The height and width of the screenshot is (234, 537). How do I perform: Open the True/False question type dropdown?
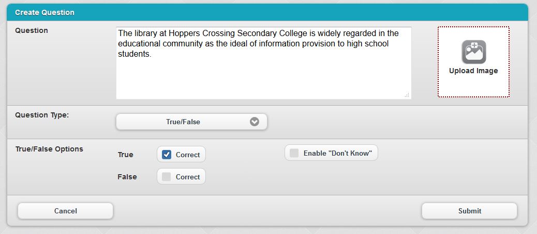[x=191, y=122]
